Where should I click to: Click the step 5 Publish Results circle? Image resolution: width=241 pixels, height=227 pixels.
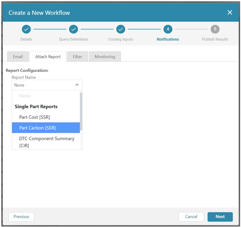click(215, 29)
